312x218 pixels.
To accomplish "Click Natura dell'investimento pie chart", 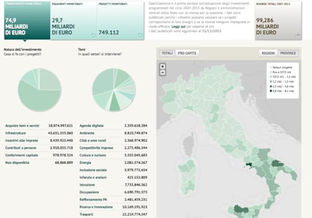I will click(x=40, y=90).
